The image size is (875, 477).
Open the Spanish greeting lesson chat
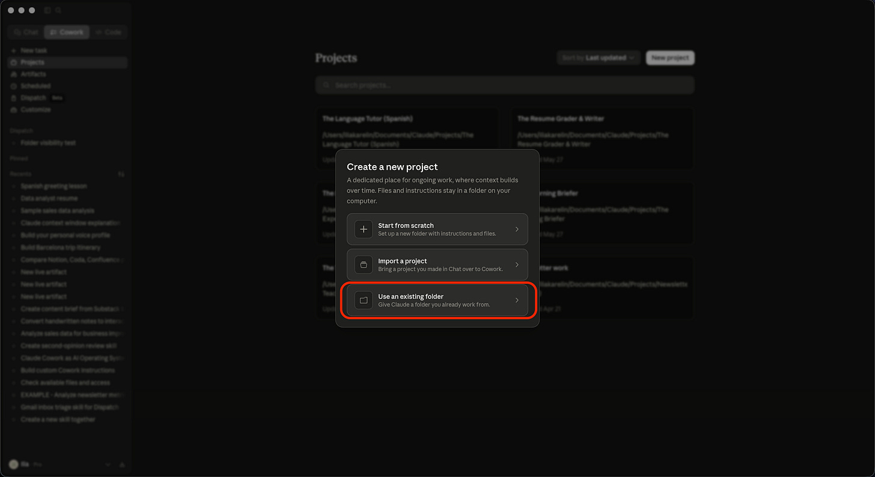pos(67,186)
